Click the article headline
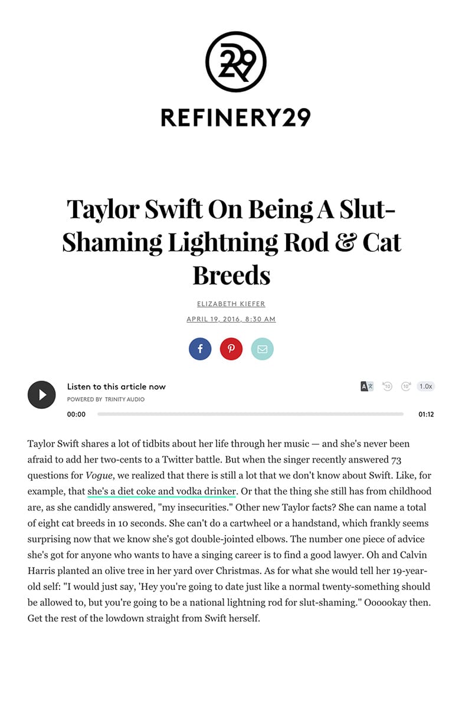Viewport: 472px width, 708px height. (231, 241)
